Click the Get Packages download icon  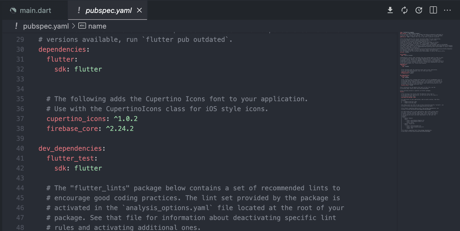[x=390, y=10]
